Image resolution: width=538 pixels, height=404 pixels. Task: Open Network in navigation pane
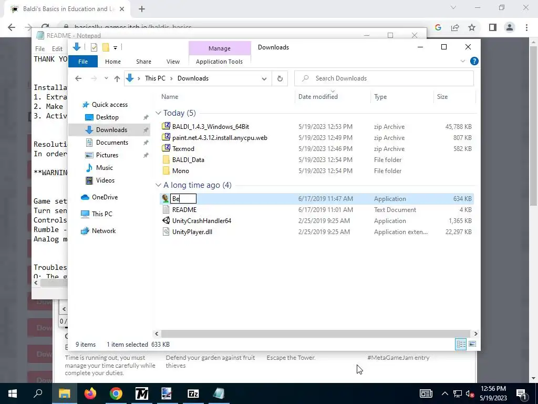point(104,231)
